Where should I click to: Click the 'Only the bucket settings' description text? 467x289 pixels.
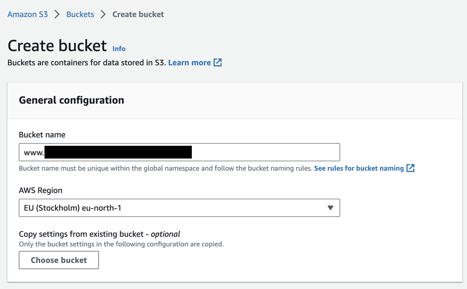[x=121, y=244]
